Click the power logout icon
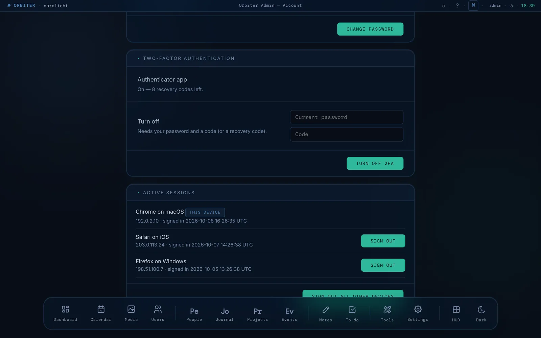541x338 pixels. click(511, 6)
